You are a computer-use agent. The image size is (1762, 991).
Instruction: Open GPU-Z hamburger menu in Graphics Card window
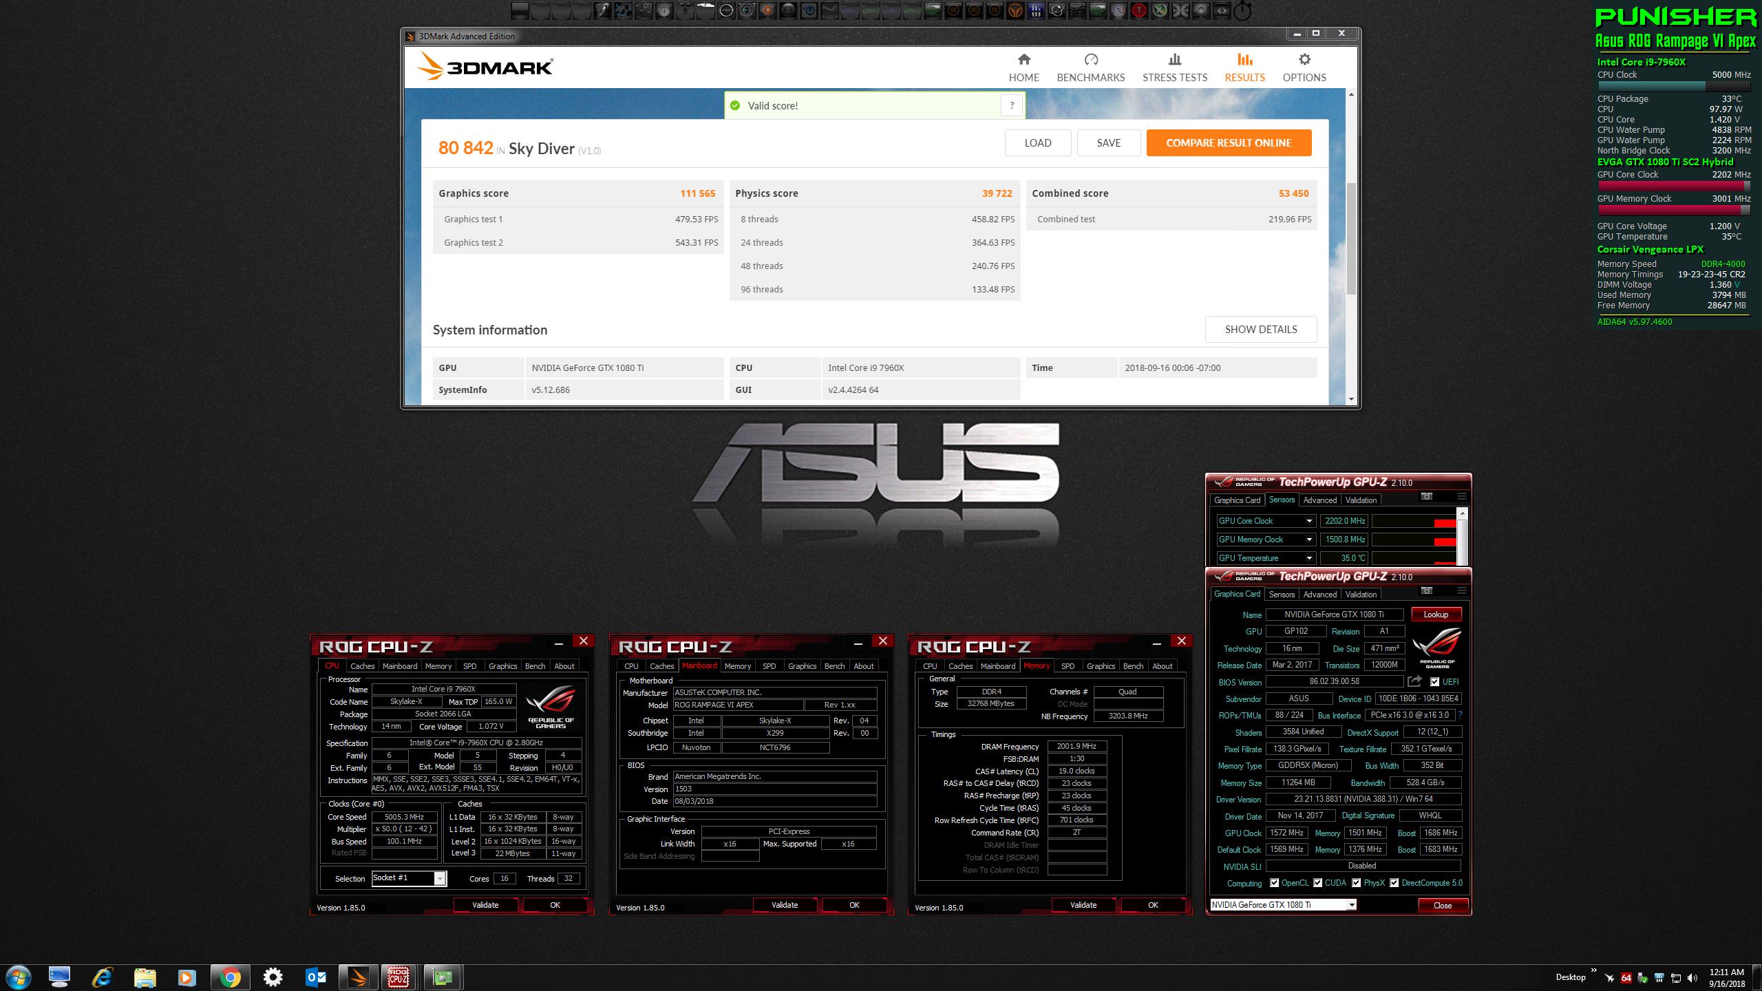1461,590
